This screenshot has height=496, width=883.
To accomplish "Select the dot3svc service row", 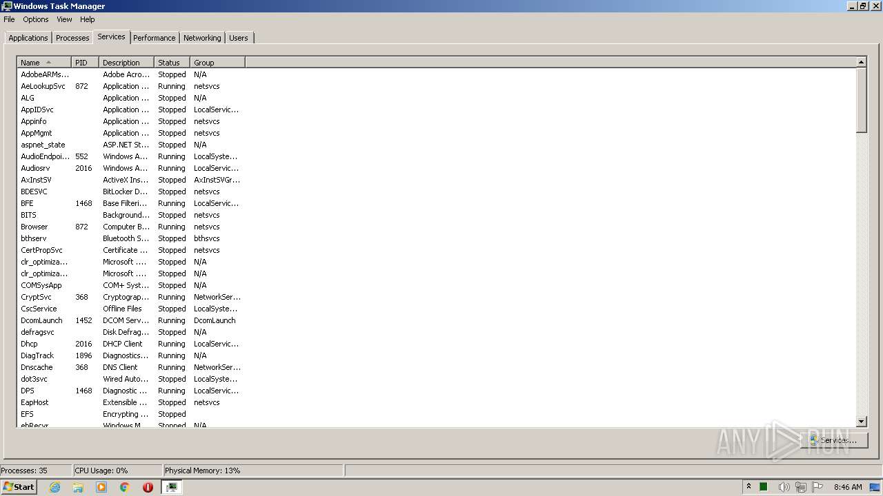I will coord(131,379).
